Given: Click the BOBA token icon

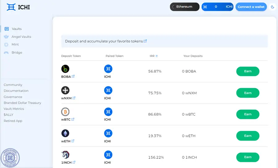Looking at the screenshot, I should pyautogui.click(x=65, y=69).
